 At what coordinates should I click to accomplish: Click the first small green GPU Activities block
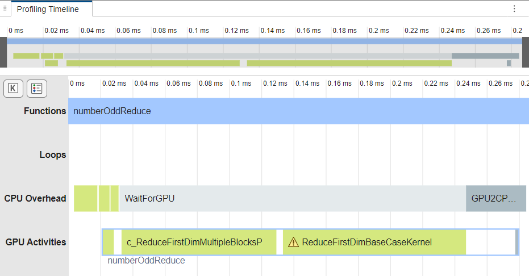click(x=109, y=242)
